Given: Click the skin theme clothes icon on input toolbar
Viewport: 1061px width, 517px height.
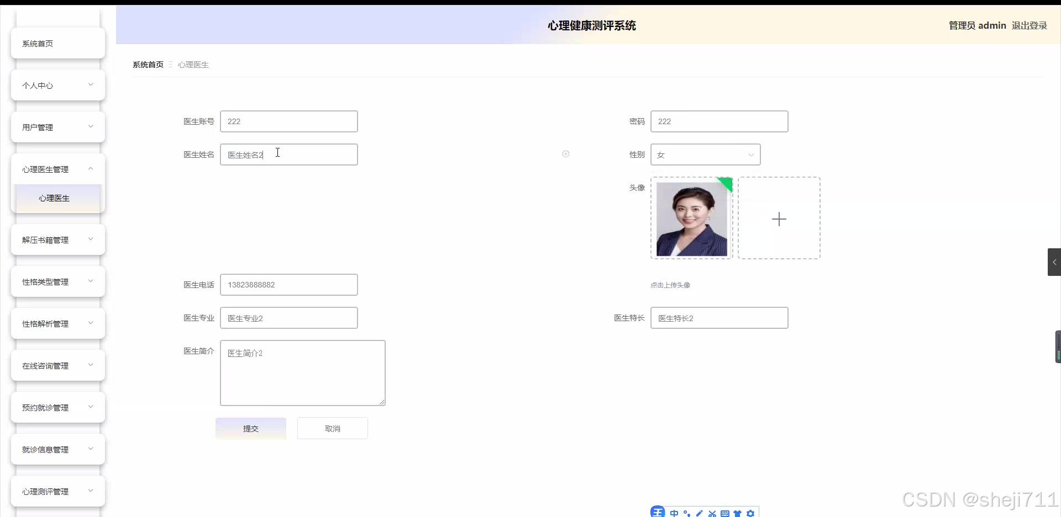Looking at the screenshot, I should 738,513.
